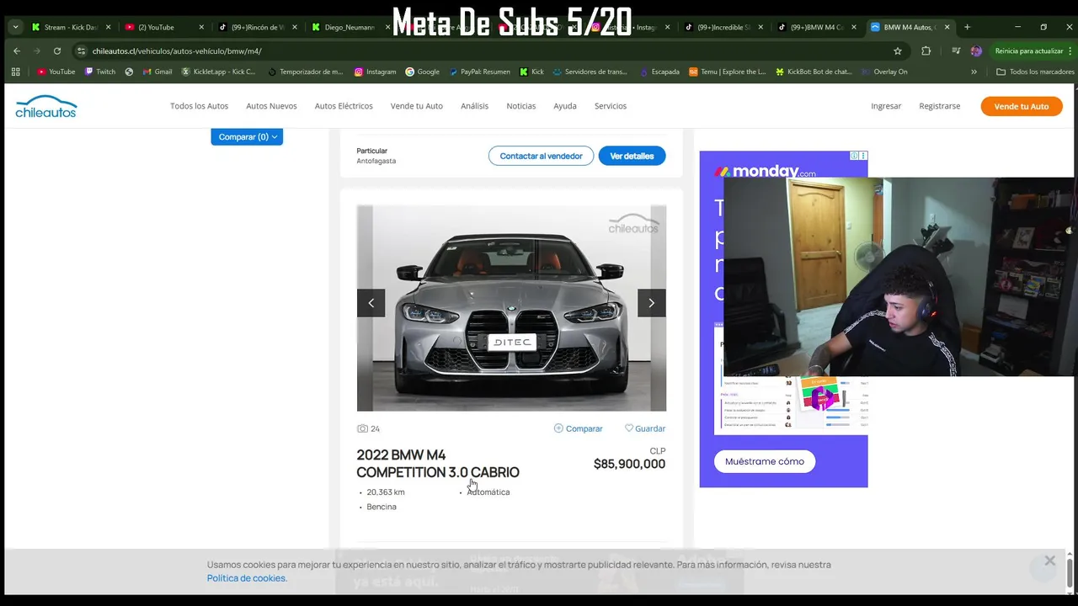Open the Escapada bookmark
The height and width of the screenshot is (606, 1078).
click(659, 72)
